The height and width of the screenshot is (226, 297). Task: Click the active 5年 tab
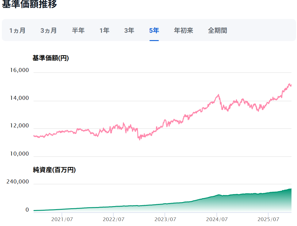point(154,31)
